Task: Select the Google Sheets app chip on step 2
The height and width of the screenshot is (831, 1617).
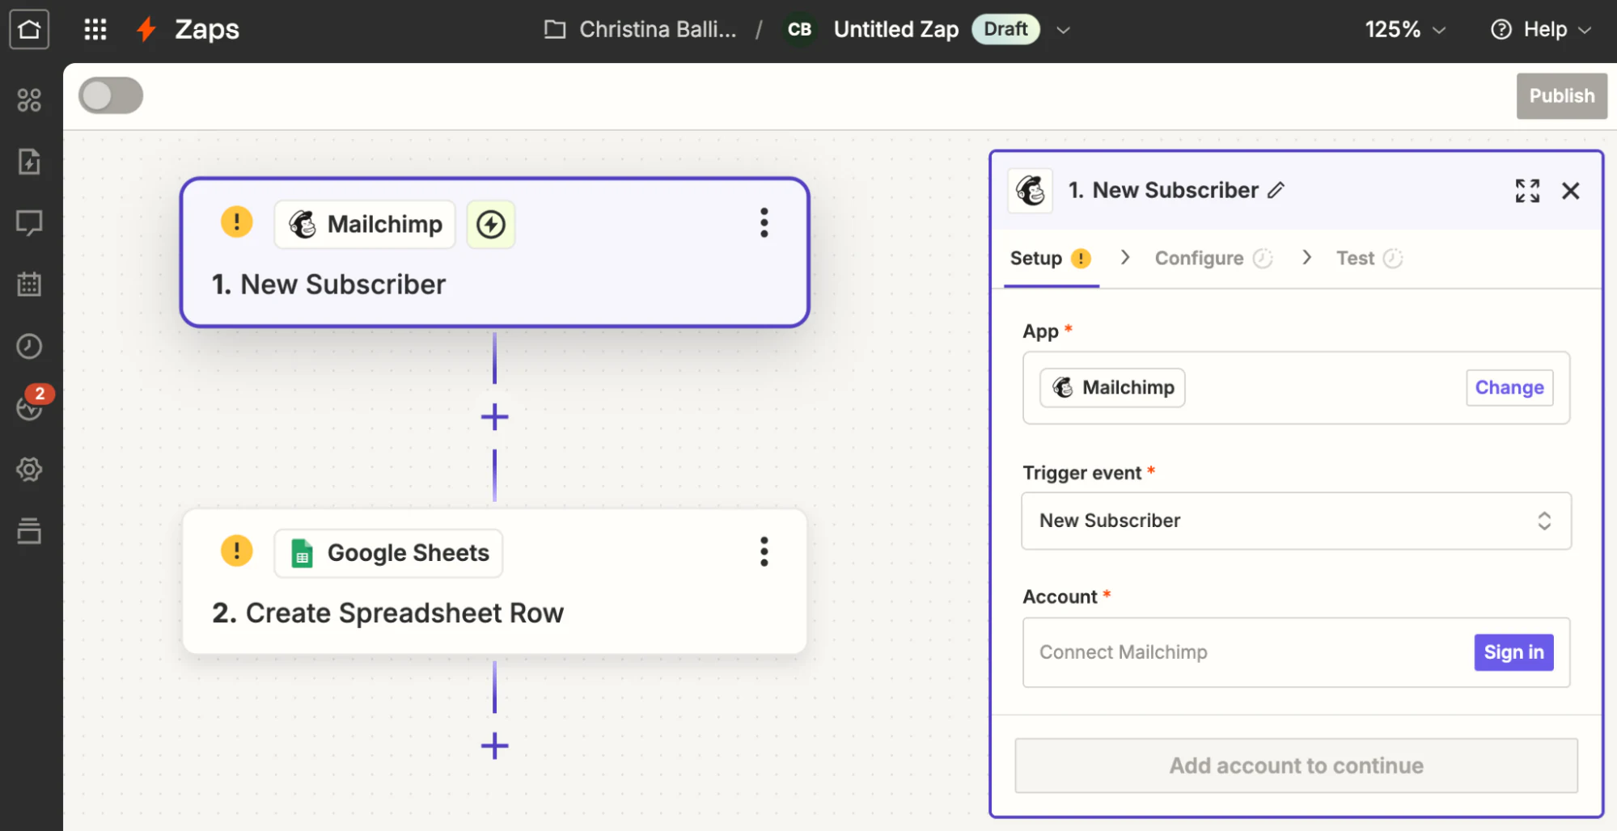Action: click(388, 554)
